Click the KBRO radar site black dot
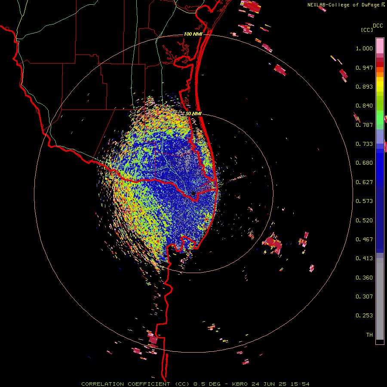Image resolution: width=387 pixels, height=387 pixels. pyautogui.click(x=193, y=193)
